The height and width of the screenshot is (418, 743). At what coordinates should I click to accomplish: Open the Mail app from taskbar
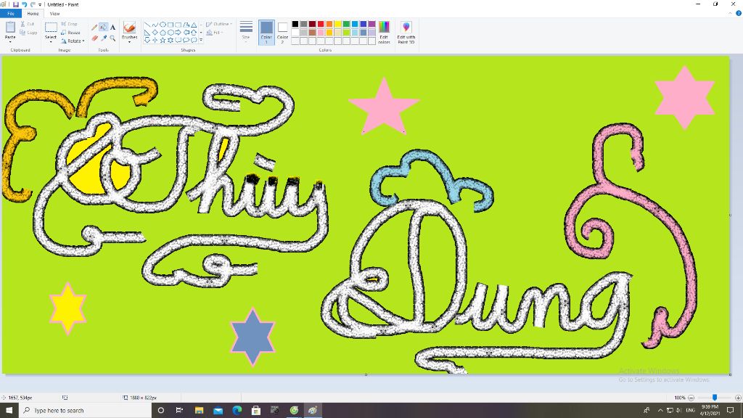218,411
